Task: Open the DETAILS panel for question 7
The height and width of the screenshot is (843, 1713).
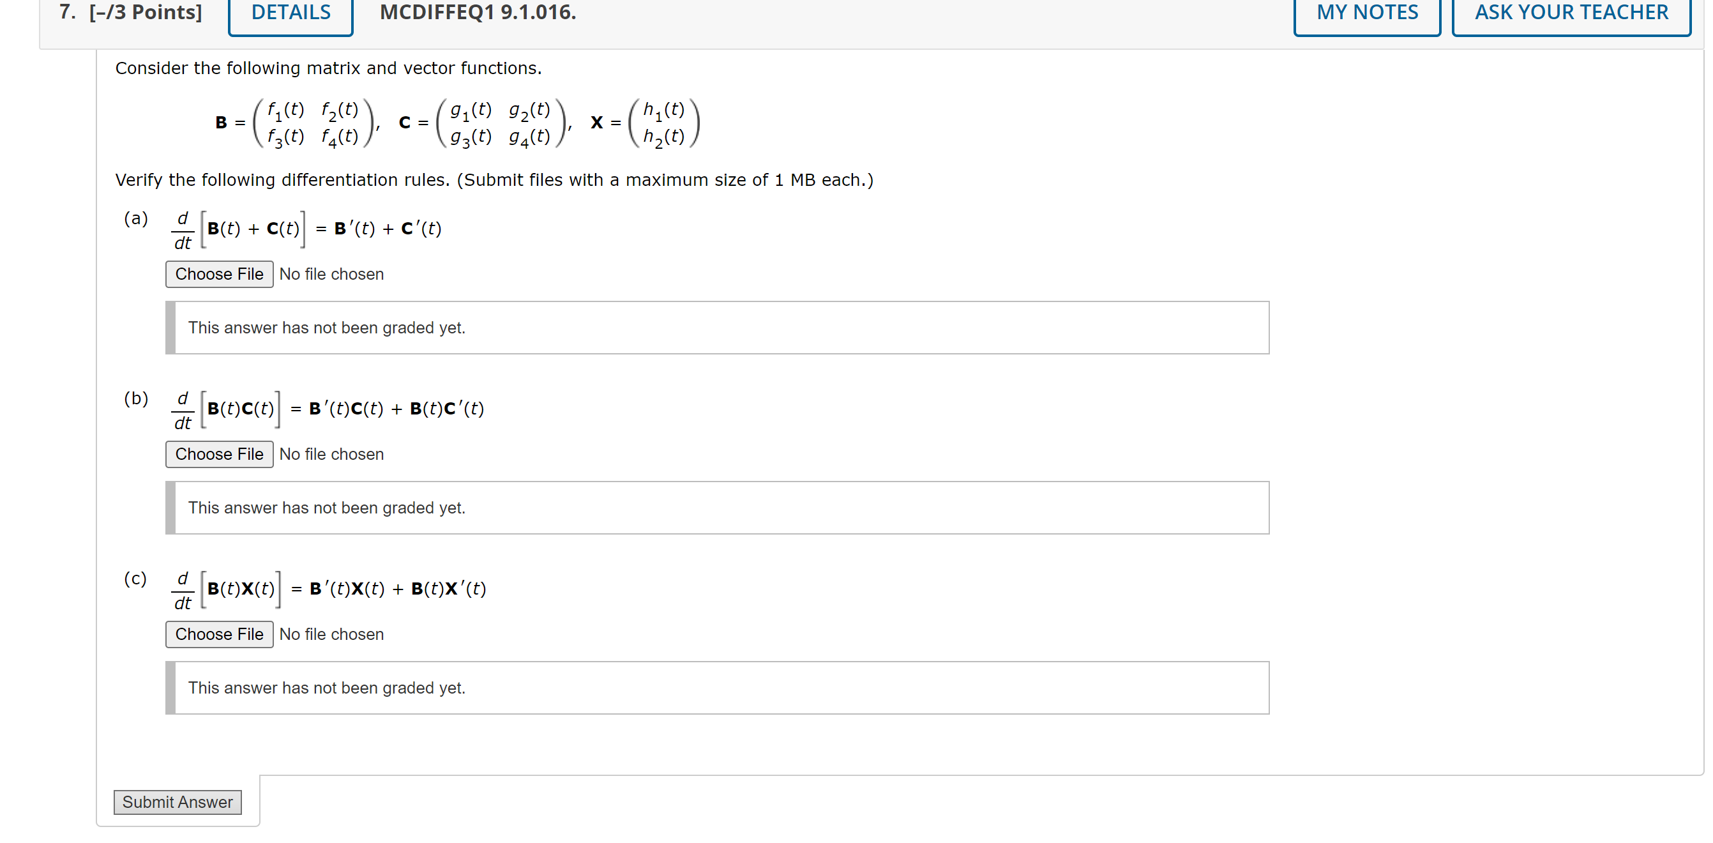Action: click(289, 13)
